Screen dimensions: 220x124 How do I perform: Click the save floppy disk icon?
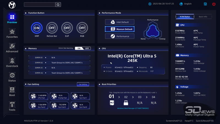point(205,4)
